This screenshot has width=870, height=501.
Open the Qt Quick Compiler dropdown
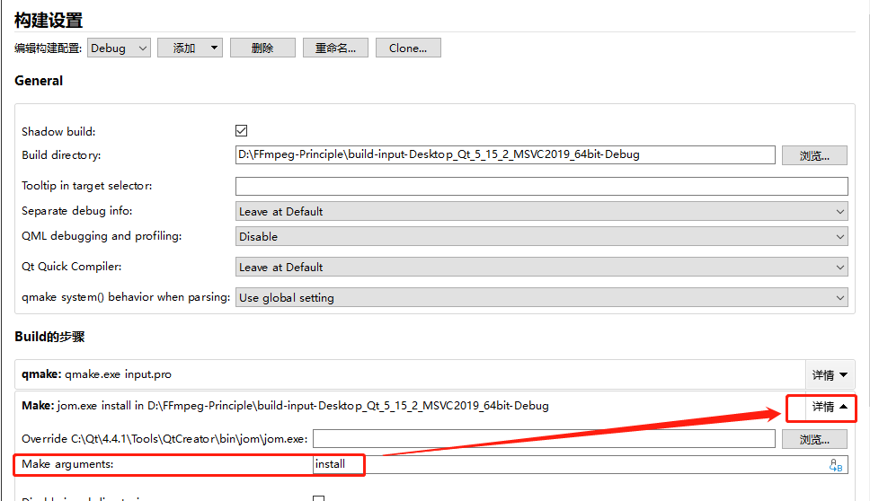pos(541,268)
